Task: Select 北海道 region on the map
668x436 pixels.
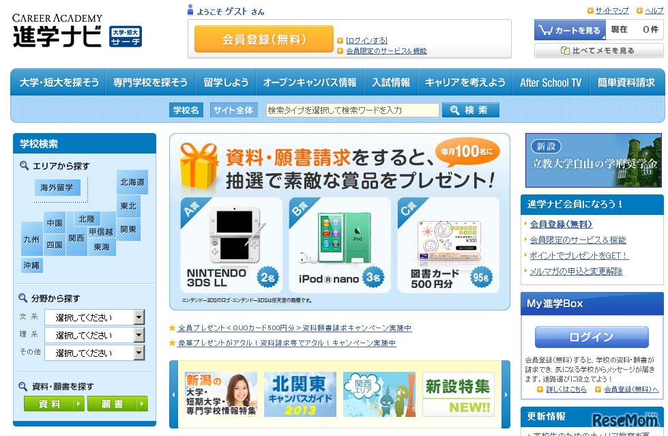Action: (132, 182)
